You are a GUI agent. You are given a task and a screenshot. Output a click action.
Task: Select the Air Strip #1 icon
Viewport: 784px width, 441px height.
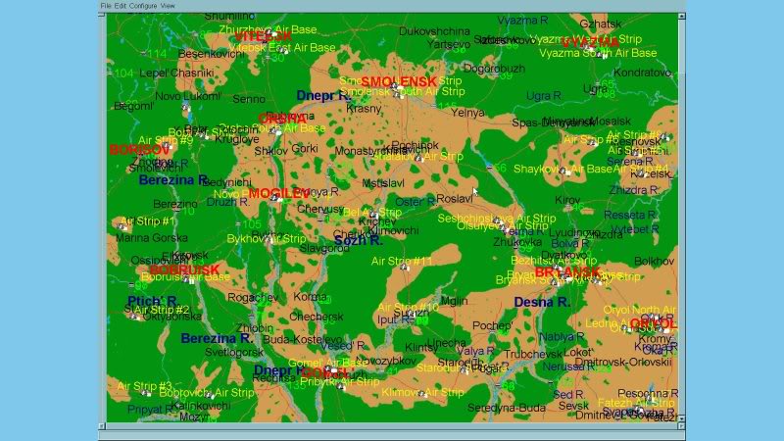pos(123,226)
